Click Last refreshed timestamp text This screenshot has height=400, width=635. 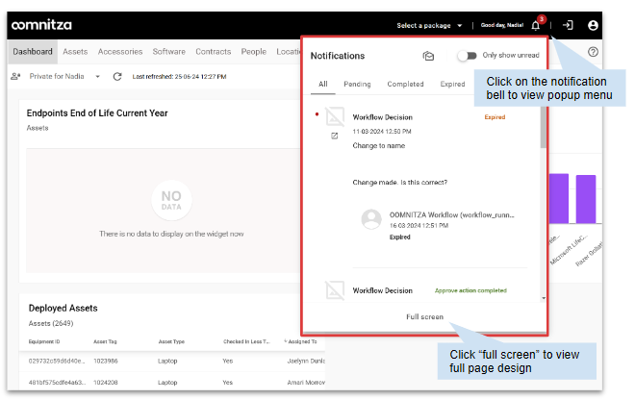pyautogui.click(x=179, y=77)
